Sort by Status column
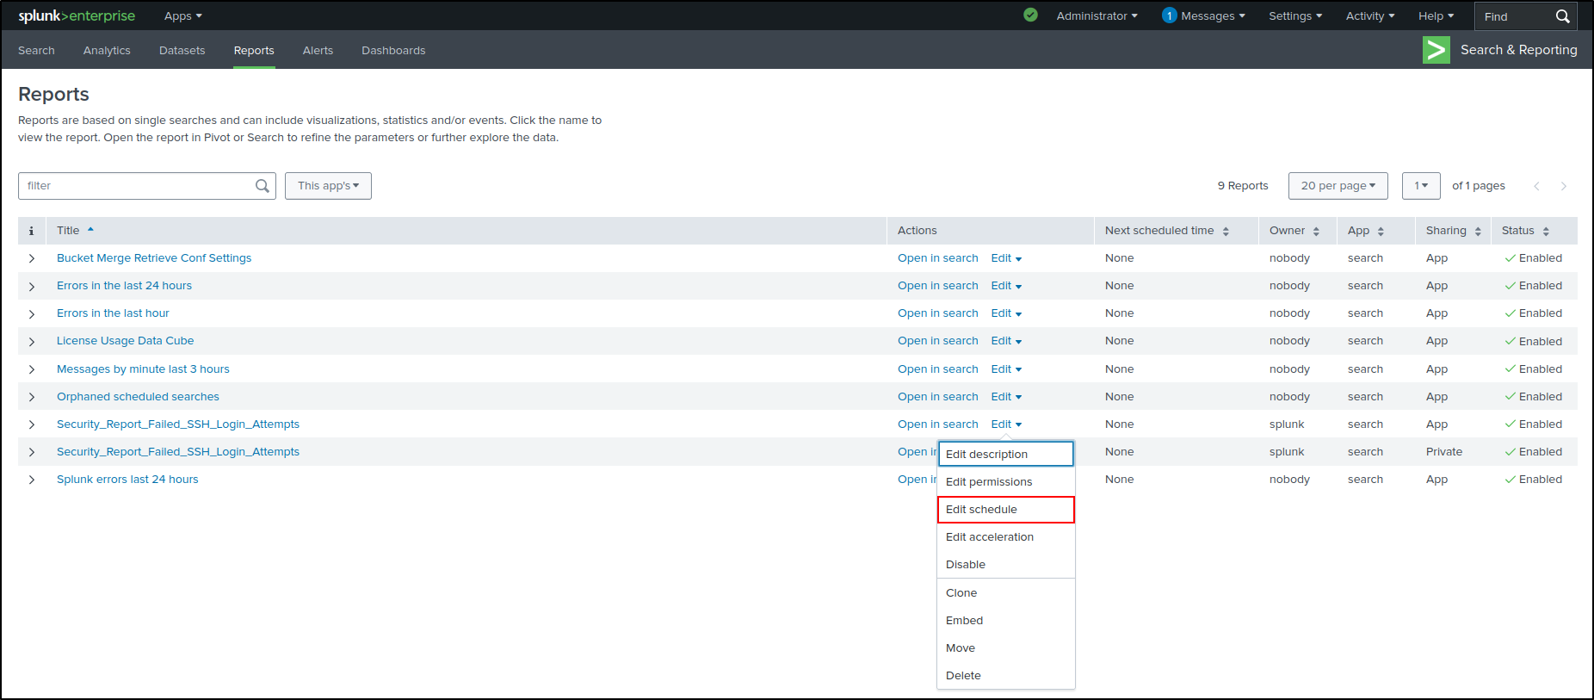This screenshot has height=700, width=1594. pos(1546,231)
